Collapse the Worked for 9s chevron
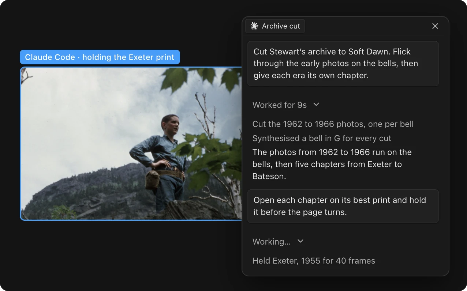The width and height of the screenshot is (467, 291). [317, 105]
